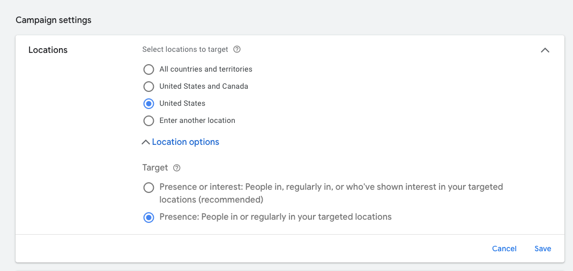Open the help icon next to Target
This screenshot has height=271, width=573.
click(177, 168)
